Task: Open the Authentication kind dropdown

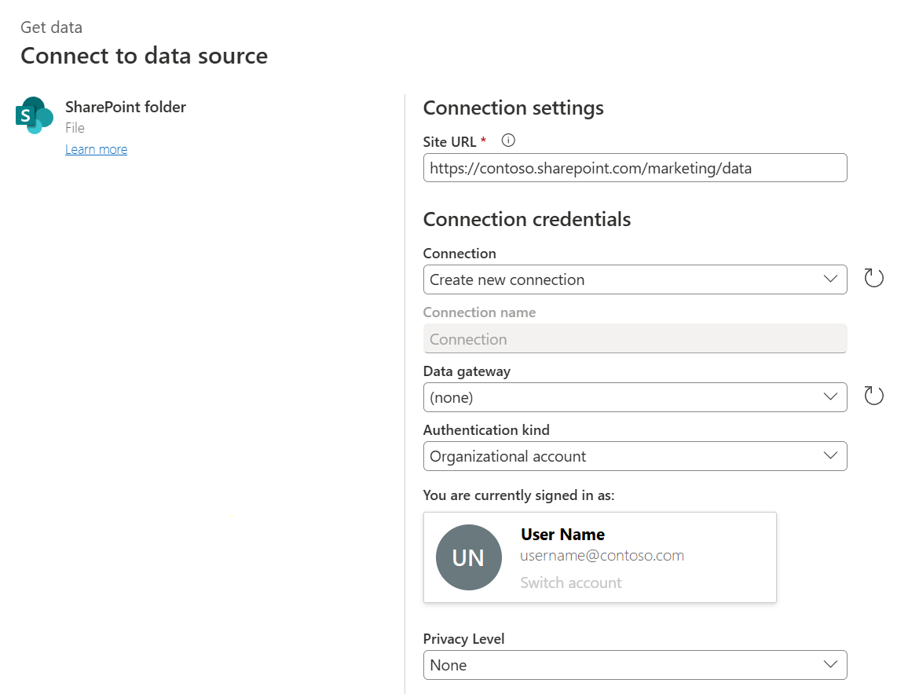Action: point(635,456)
